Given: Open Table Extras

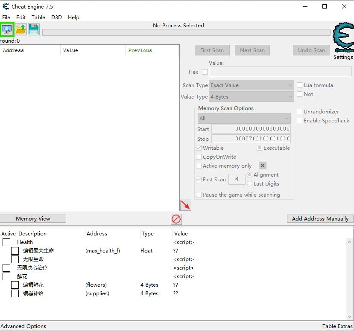Looking at the screenshot, I should 337,326.
